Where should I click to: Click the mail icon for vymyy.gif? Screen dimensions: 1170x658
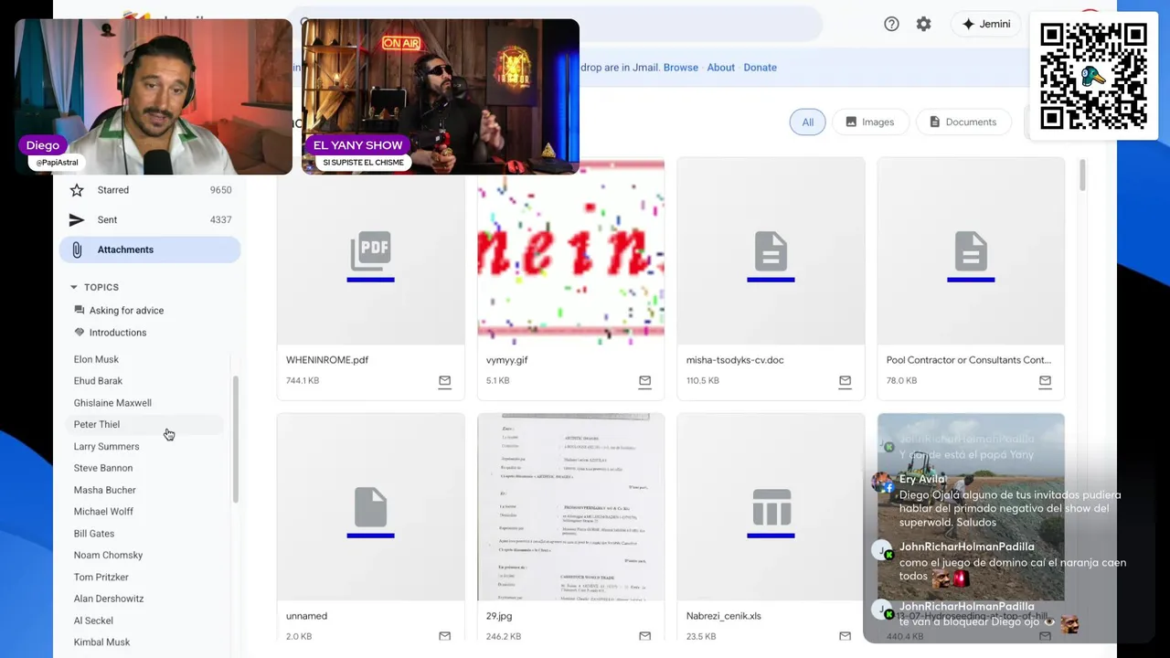click(644, 381)
